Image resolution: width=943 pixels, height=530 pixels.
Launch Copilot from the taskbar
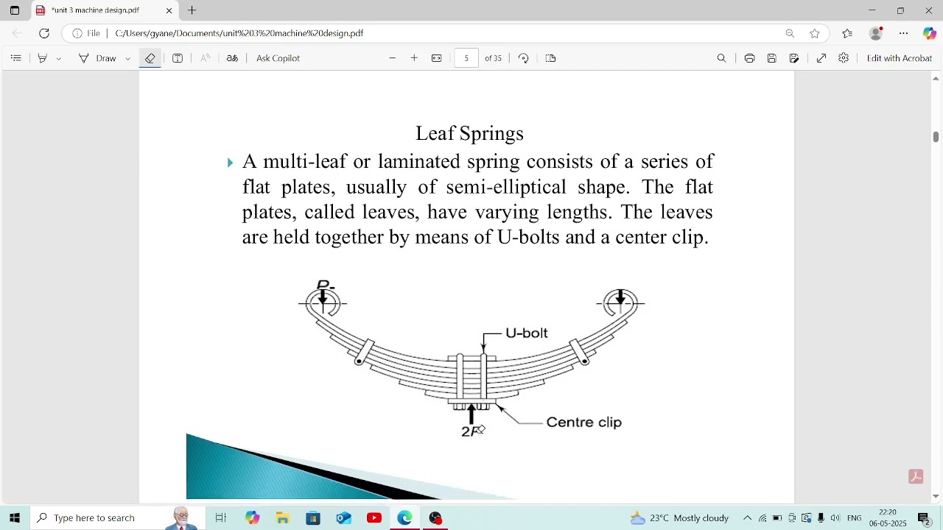[x=253, y=518]
